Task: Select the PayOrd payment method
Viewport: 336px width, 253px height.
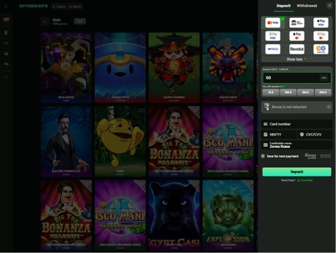Action: [273, 49]
